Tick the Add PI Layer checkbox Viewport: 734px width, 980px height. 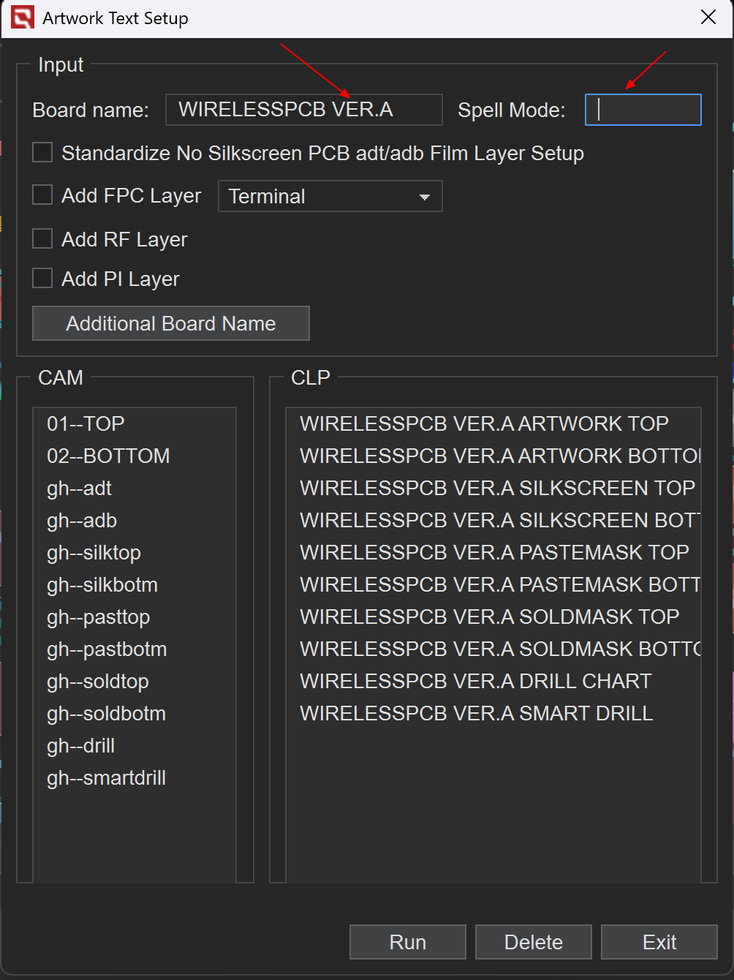tap(42, 279)
